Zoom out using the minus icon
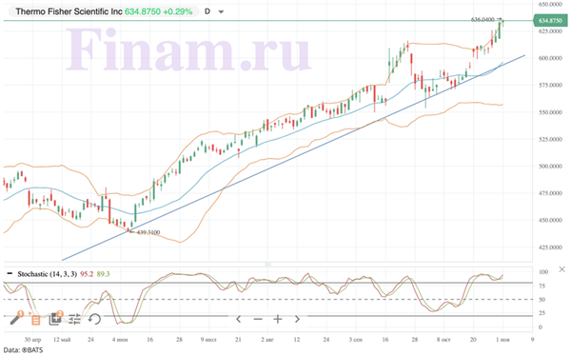This screenshot has width=571, height=355. click(x=258, y=320)
